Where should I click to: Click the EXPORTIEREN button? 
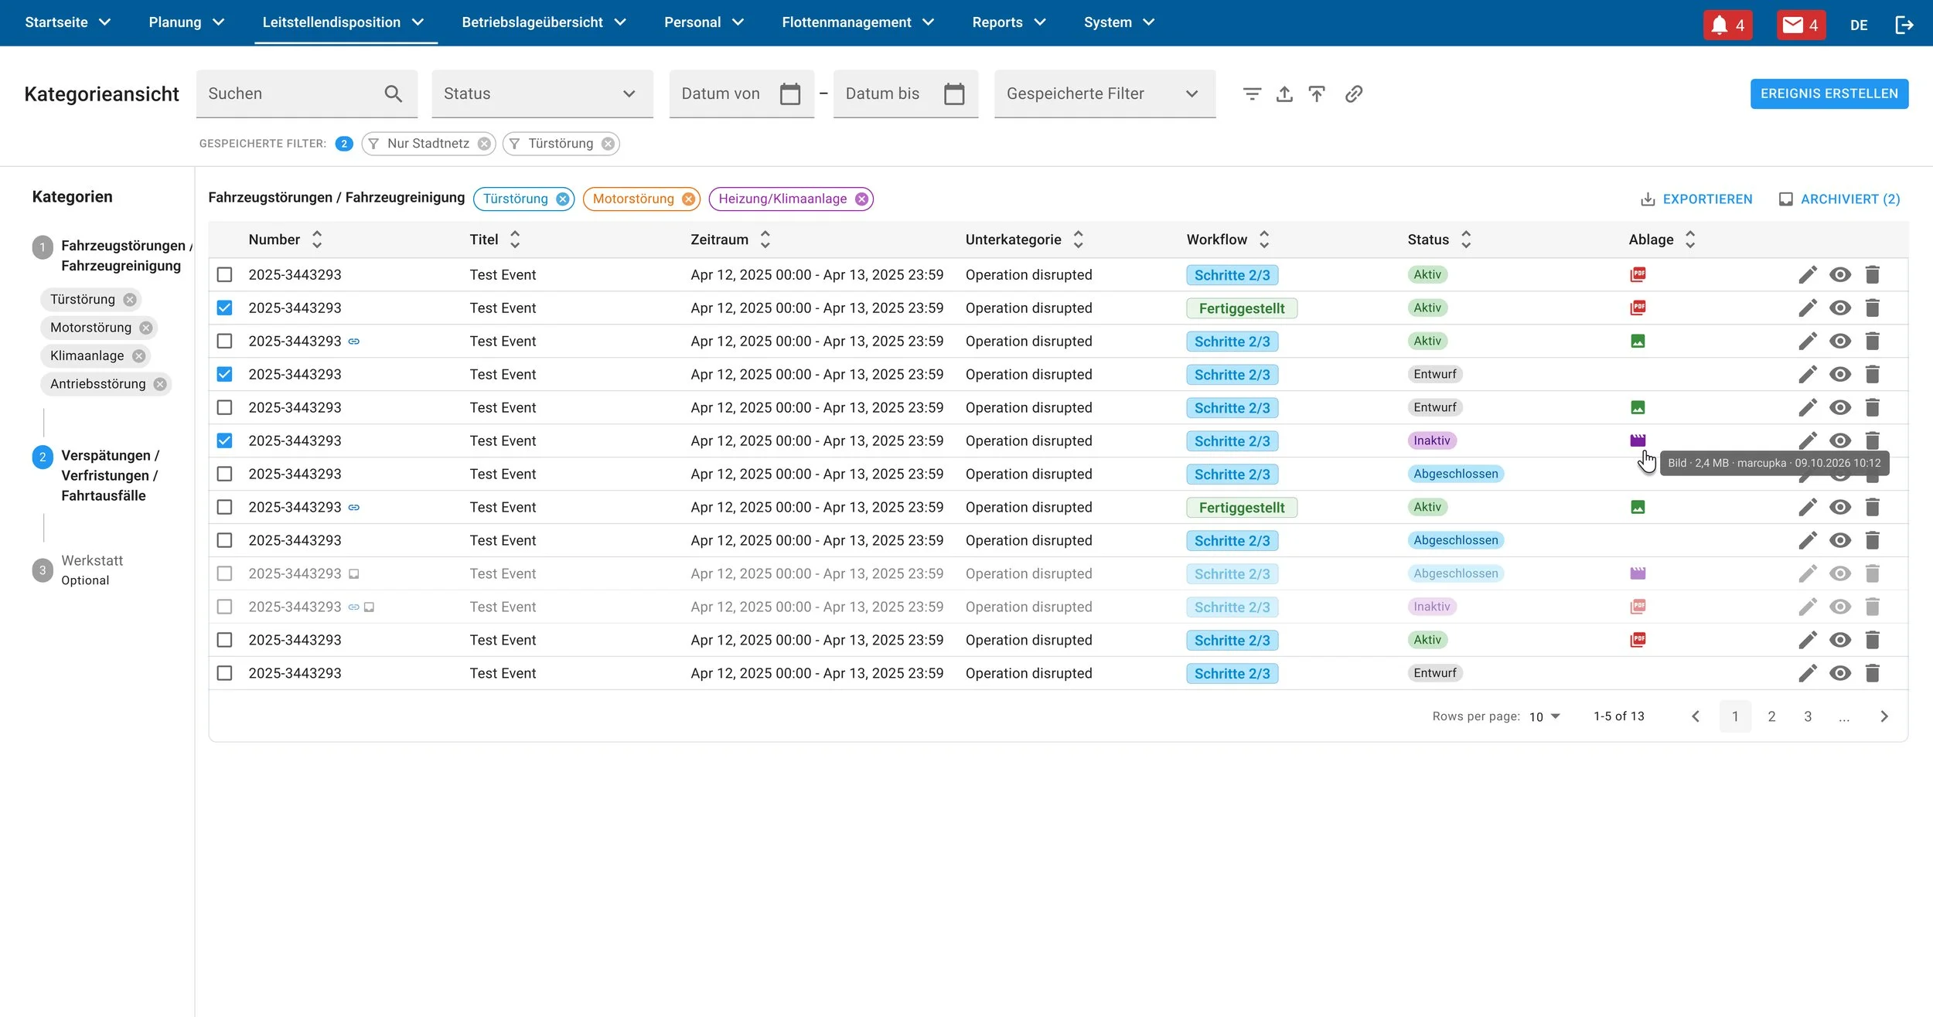pos(1697,199)
